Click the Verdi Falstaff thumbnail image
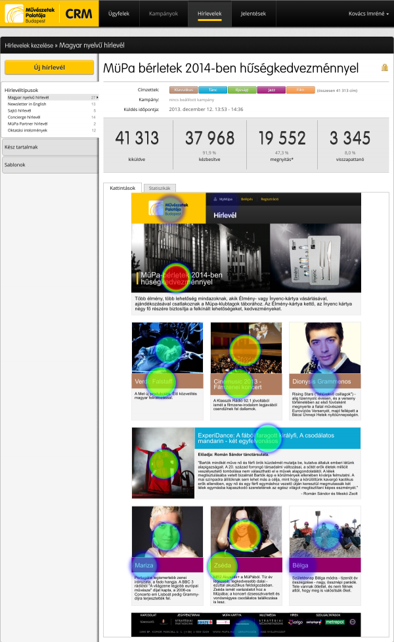The width and height of the screenshot is (394, 642). point(167,348)
